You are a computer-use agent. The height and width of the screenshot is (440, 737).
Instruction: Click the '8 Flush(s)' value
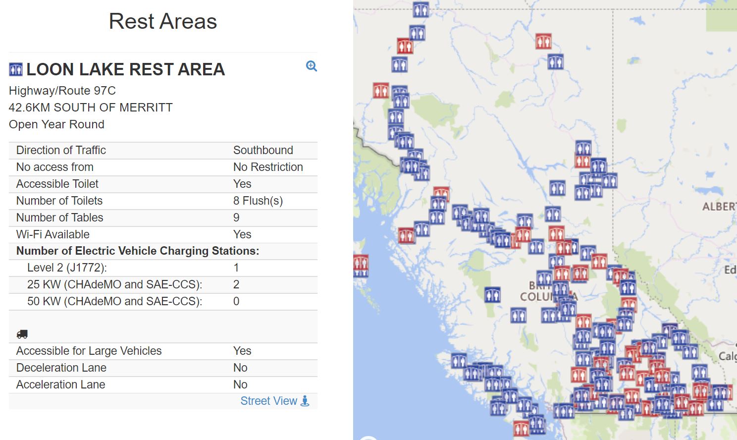click(258, 201)
